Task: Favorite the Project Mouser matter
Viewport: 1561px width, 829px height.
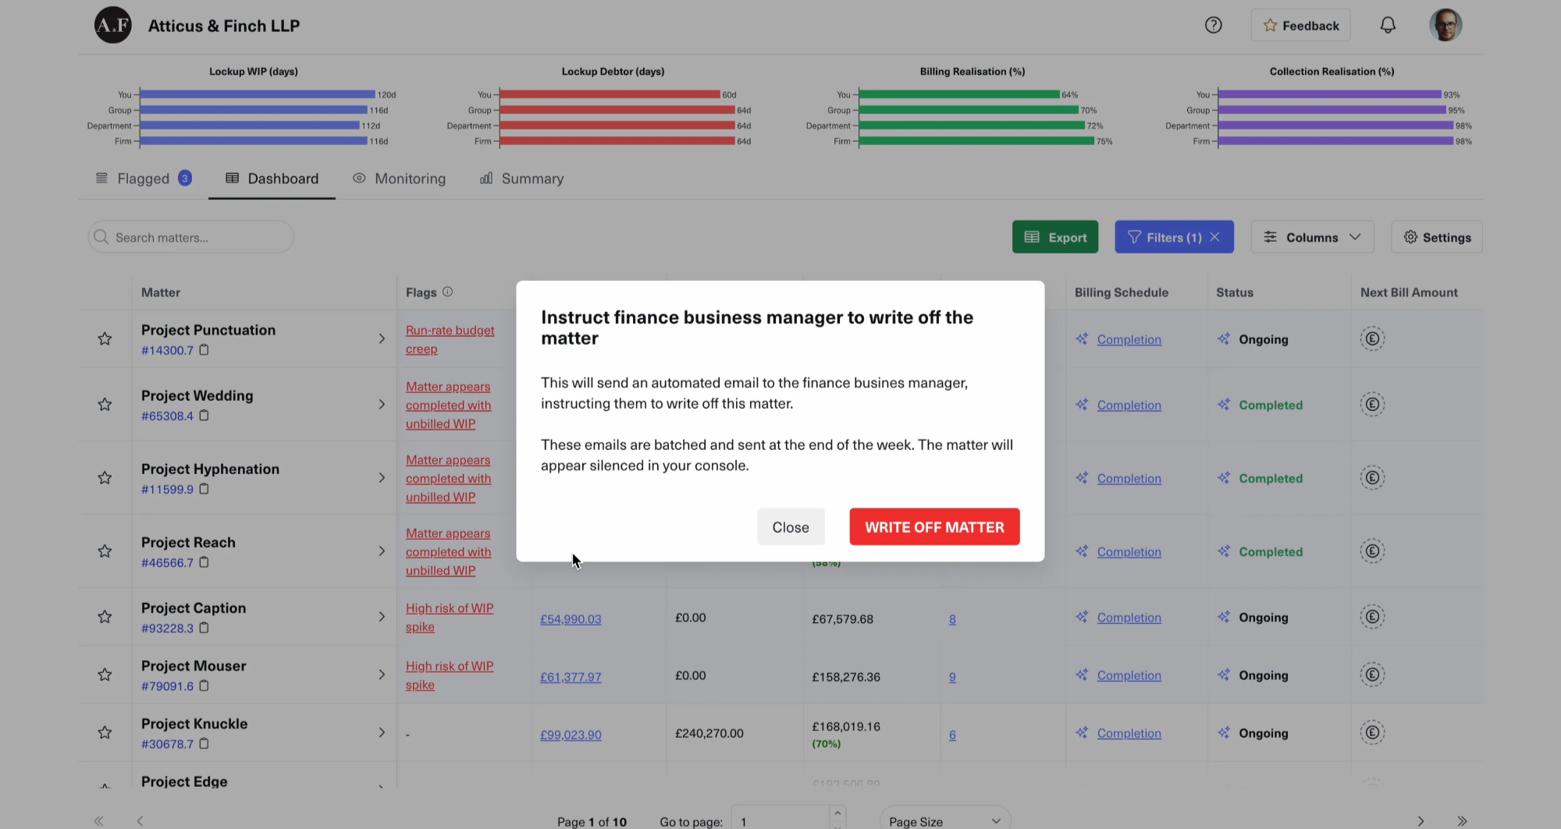Action: (x=105, y=675)
